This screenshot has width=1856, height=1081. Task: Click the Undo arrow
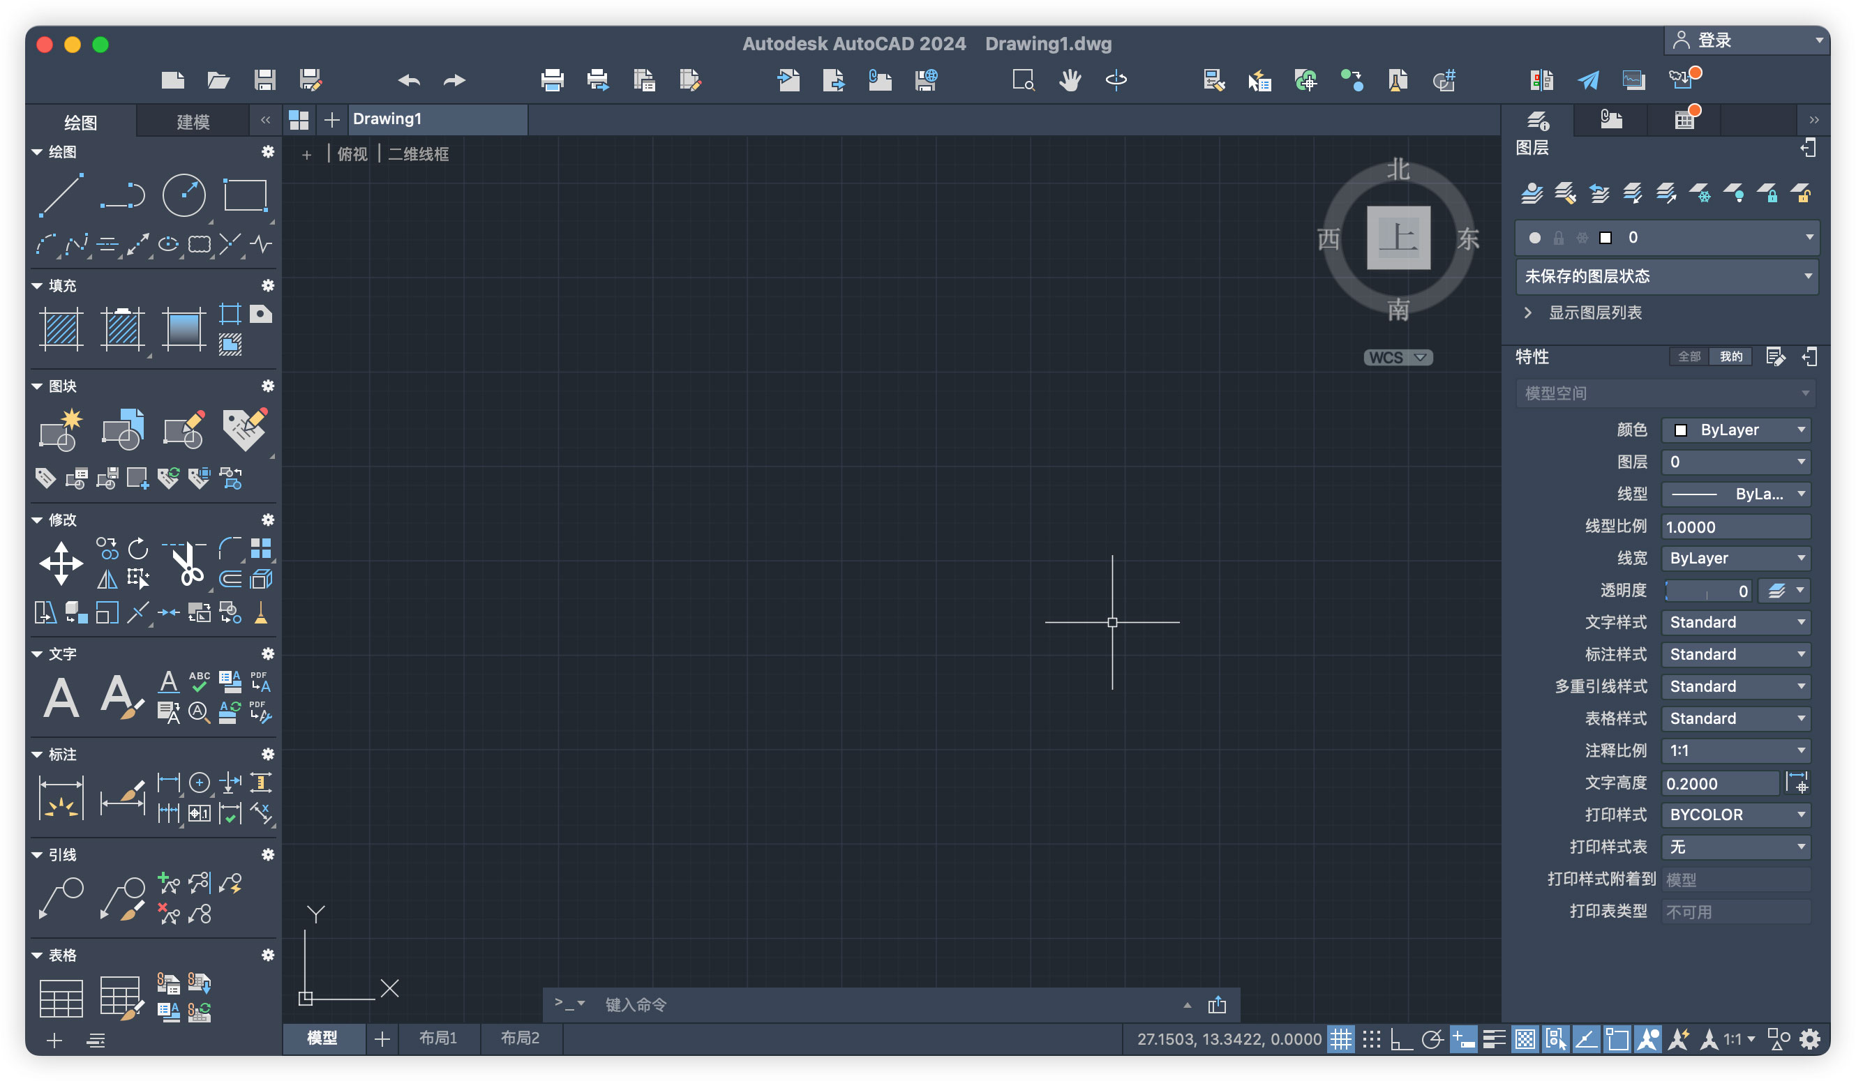pos(409,80)
